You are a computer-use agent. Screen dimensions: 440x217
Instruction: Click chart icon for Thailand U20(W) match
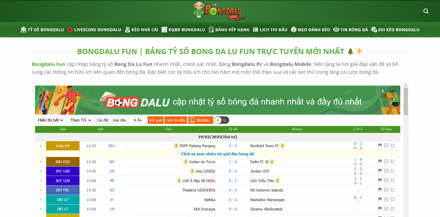[386, 190]
